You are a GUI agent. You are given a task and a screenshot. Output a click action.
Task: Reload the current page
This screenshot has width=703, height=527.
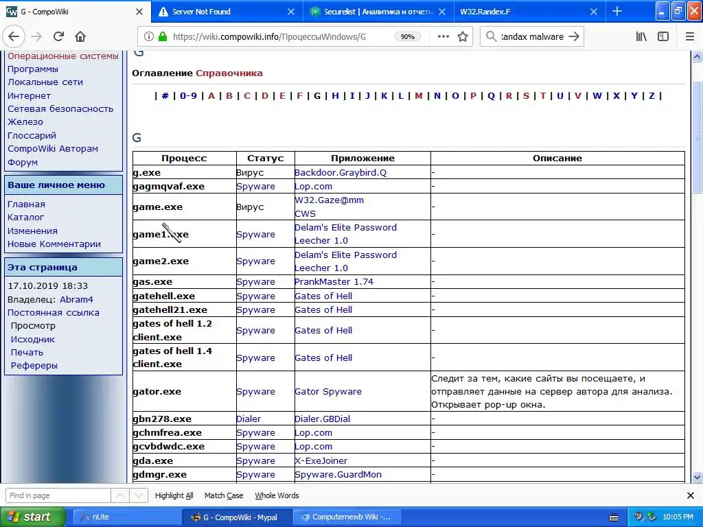point(59,37)
